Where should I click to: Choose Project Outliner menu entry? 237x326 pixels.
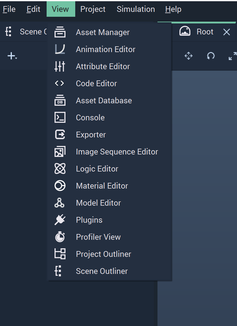[110, 254]
